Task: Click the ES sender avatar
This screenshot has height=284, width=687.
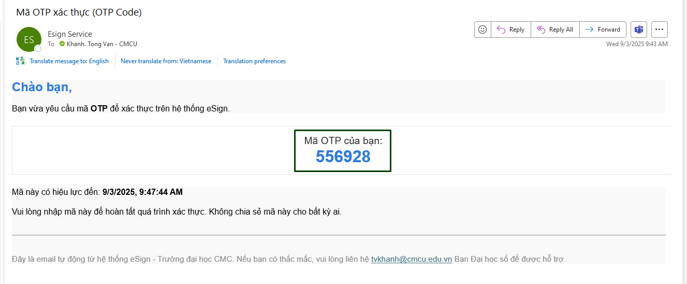Action: pyautogui.click(x=29, y=39)
